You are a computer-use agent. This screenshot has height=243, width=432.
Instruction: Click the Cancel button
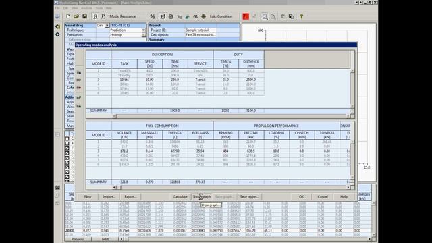323,196
